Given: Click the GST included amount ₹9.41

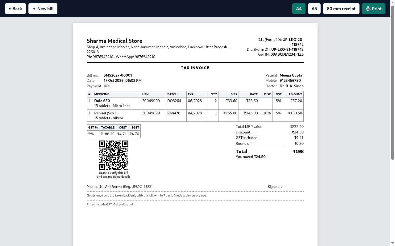Looking at the screenshot, I should [299, 138].
